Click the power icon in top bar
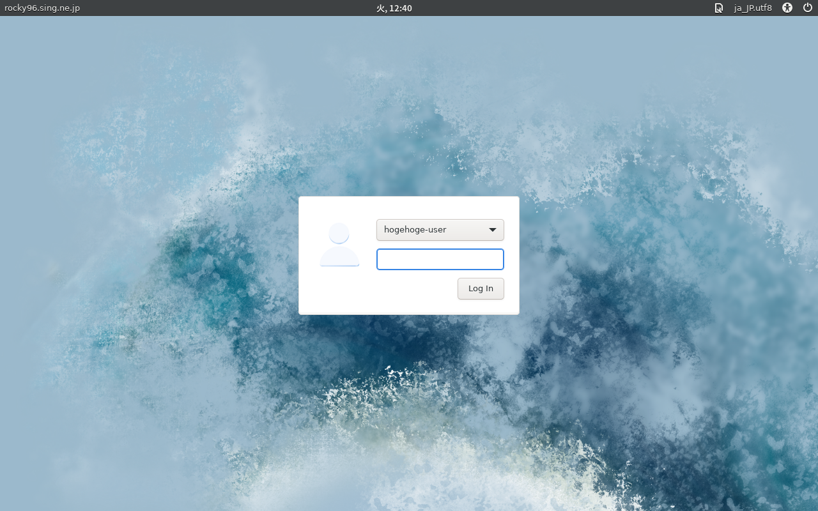The image size is (818, 511). tap(807, 8)
